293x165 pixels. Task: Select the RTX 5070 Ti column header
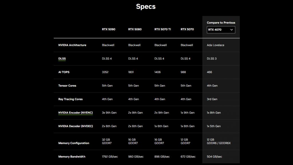(x=163, y=30)
